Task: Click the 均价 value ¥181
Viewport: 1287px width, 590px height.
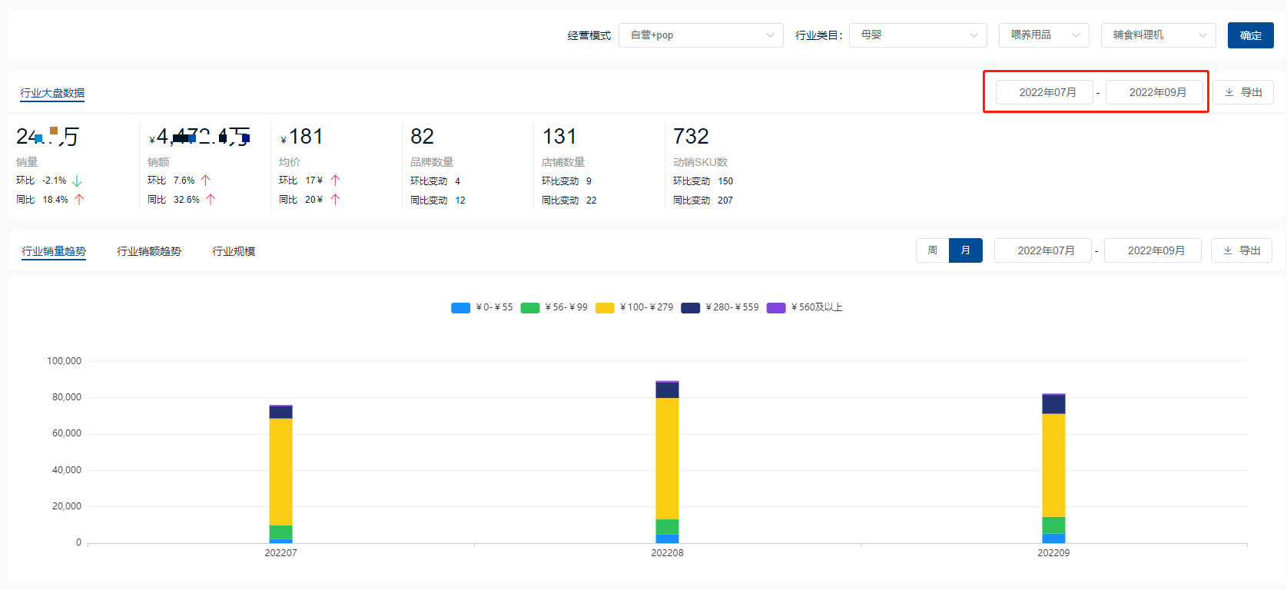Action: pyautogui.click(x=302, y=137)
